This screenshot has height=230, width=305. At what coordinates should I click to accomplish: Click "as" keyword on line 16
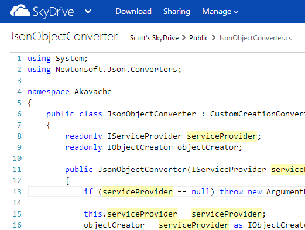click(x=238, y=225)
